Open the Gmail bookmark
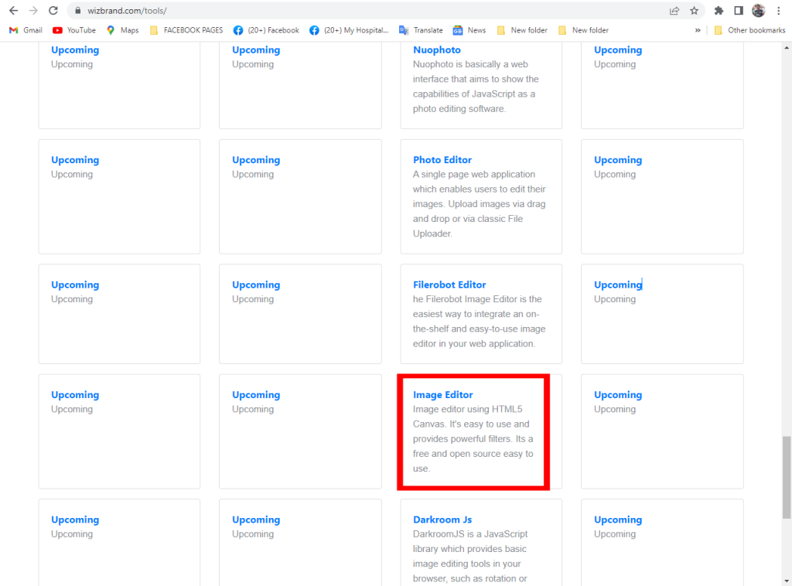This screenshot has width=792, height=586. coord(26,30)
